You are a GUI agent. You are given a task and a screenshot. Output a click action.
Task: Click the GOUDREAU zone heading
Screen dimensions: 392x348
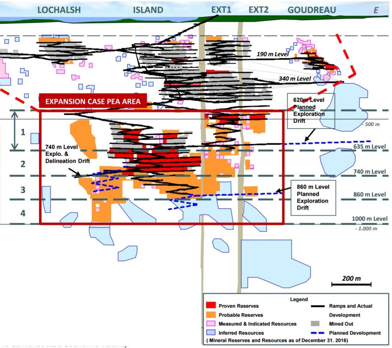click(x=314, y=10)
